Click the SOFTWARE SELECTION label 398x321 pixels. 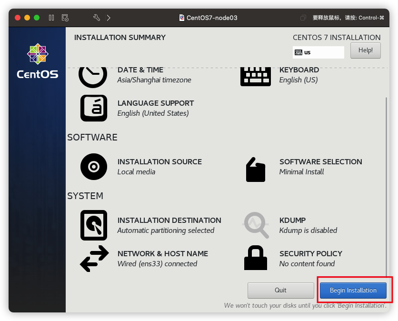pyautogui.click(x=321, y=162)
